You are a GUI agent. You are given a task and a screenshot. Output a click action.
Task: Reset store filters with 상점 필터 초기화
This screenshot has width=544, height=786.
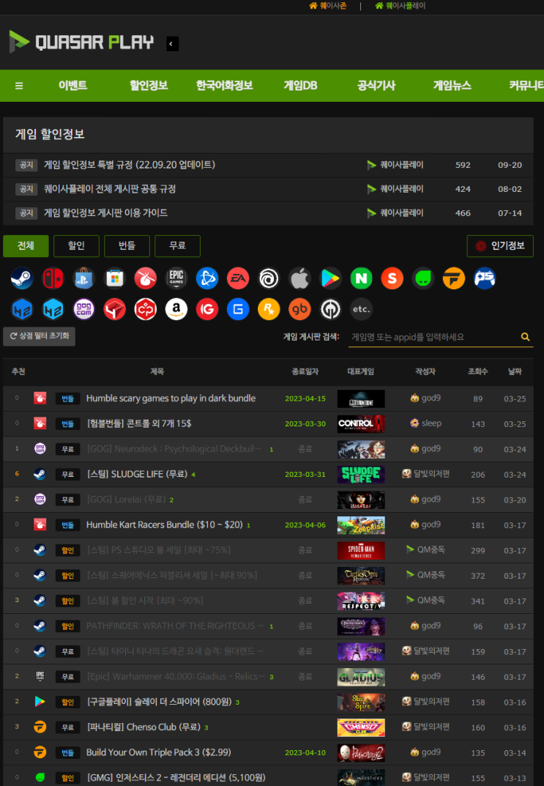(x=39, y=335)
